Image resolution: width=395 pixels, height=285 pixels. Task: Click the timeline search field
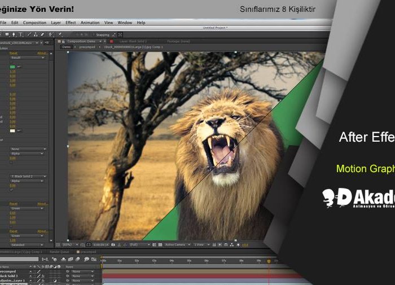(x=19, y=259)
